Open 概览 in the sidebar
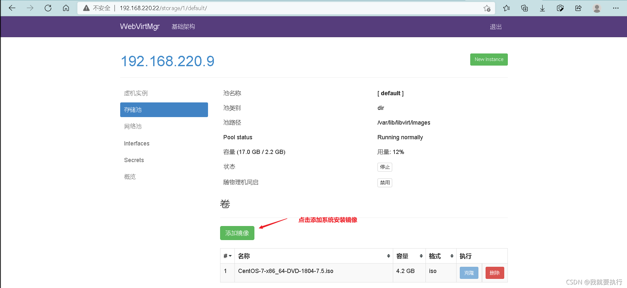This screenshot has height=288, width=627. pyautogui.click(x=164, y=177)
